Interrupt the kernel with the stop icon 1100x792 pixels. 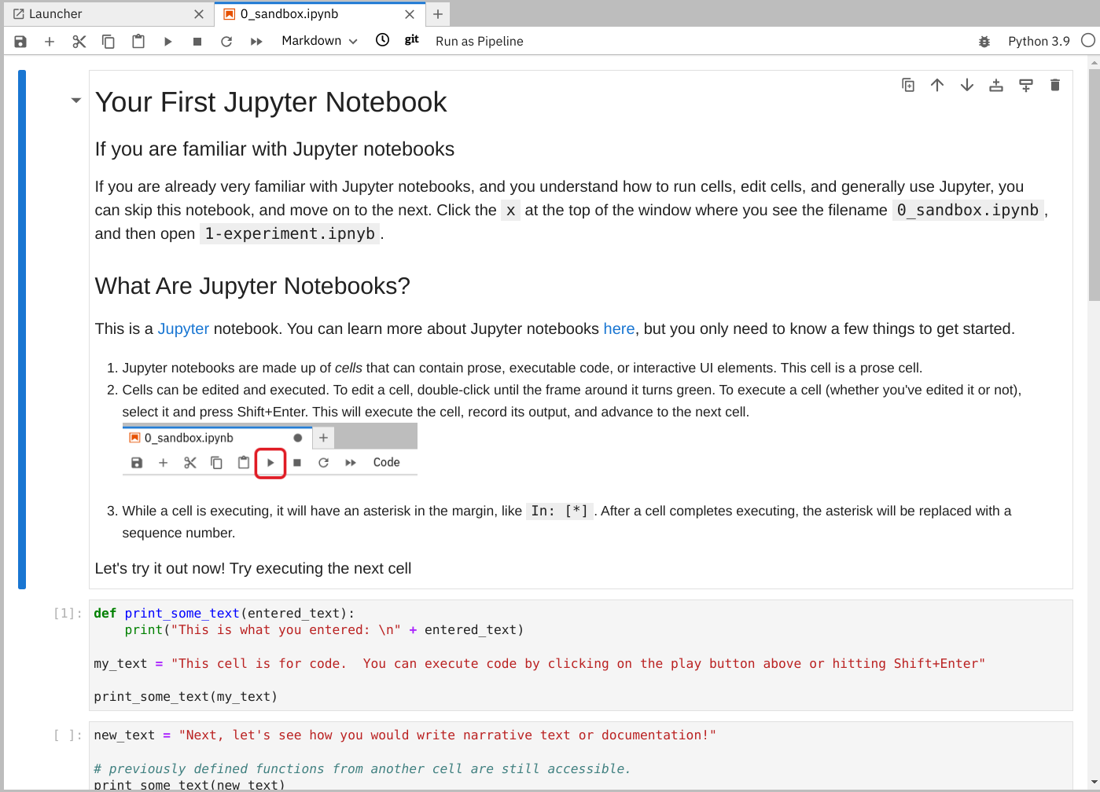pyautogui.click(x=197, y=41)
